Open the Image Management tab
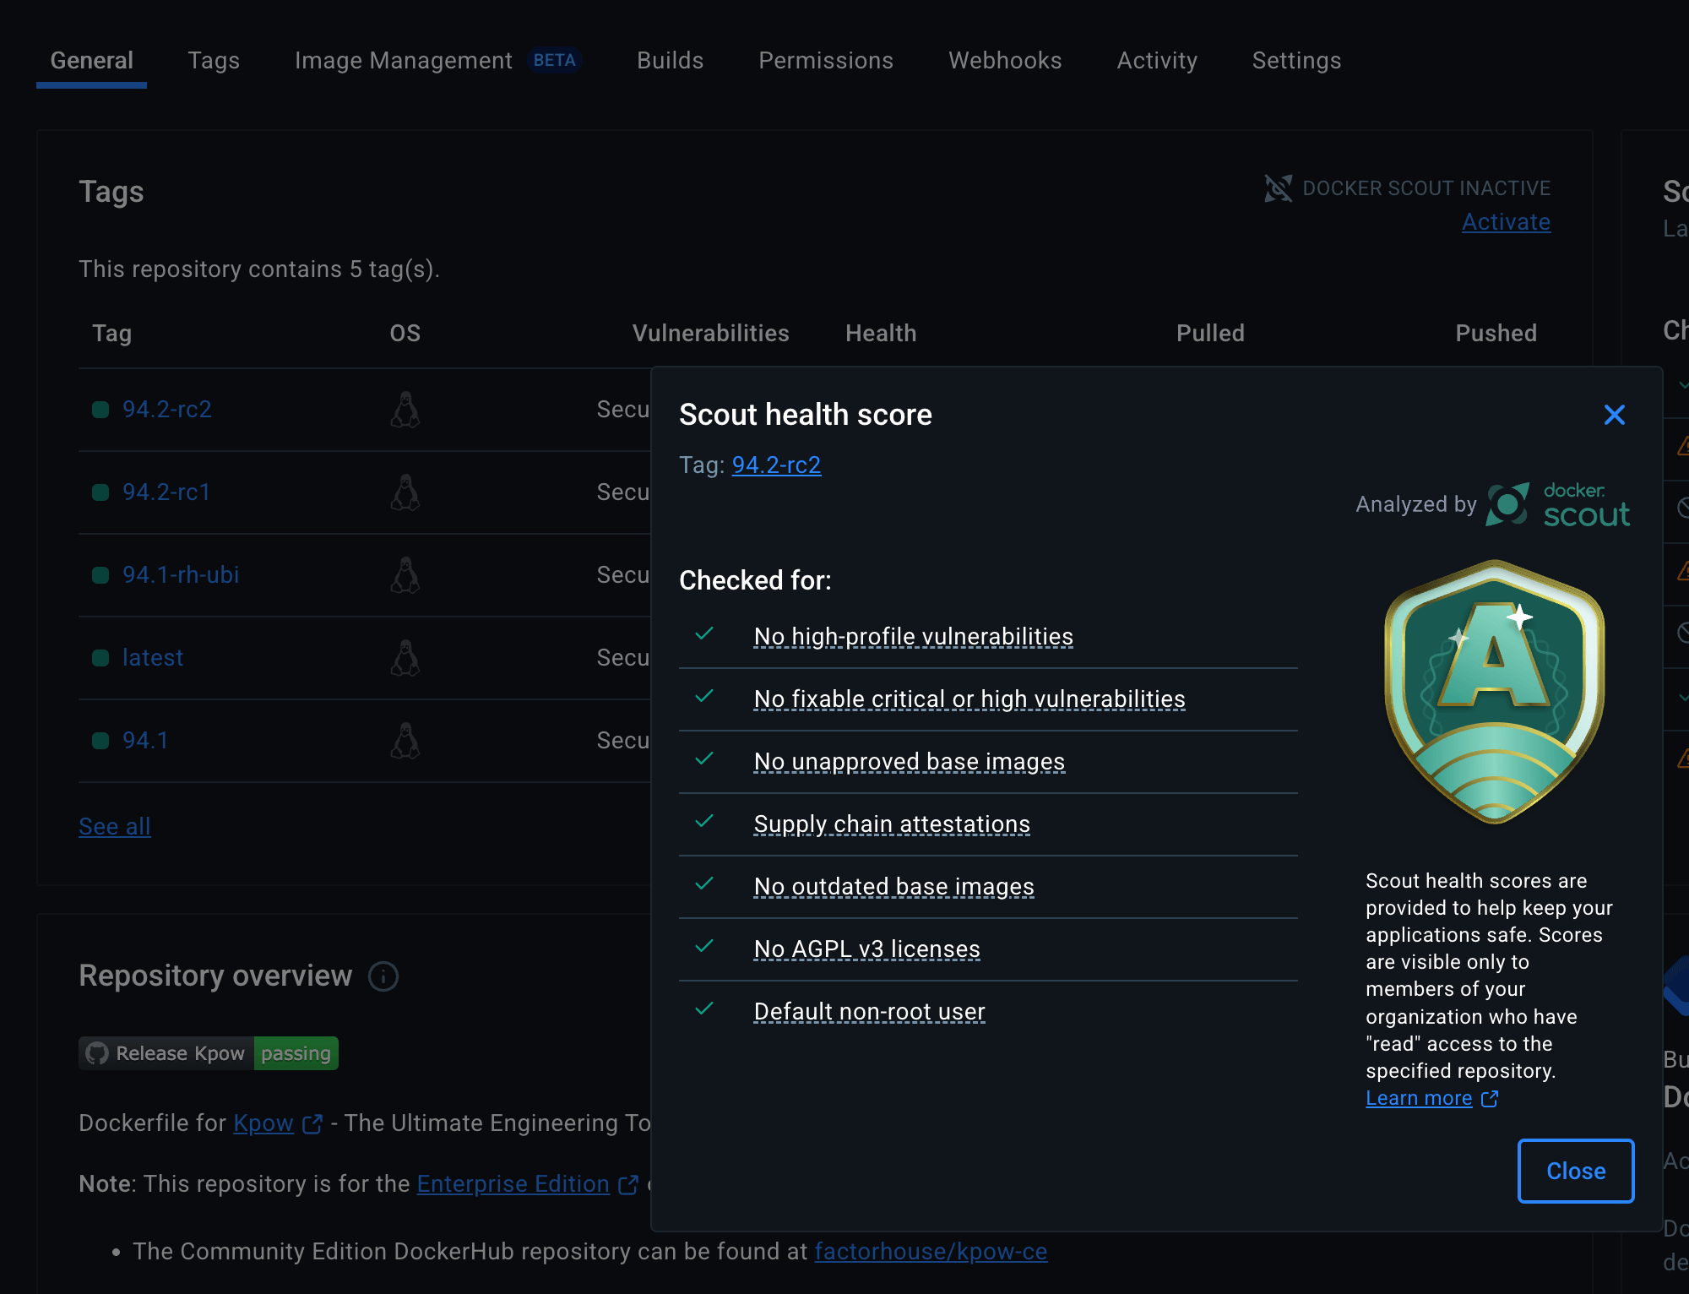1689x1294 pixels. [403, 60]
